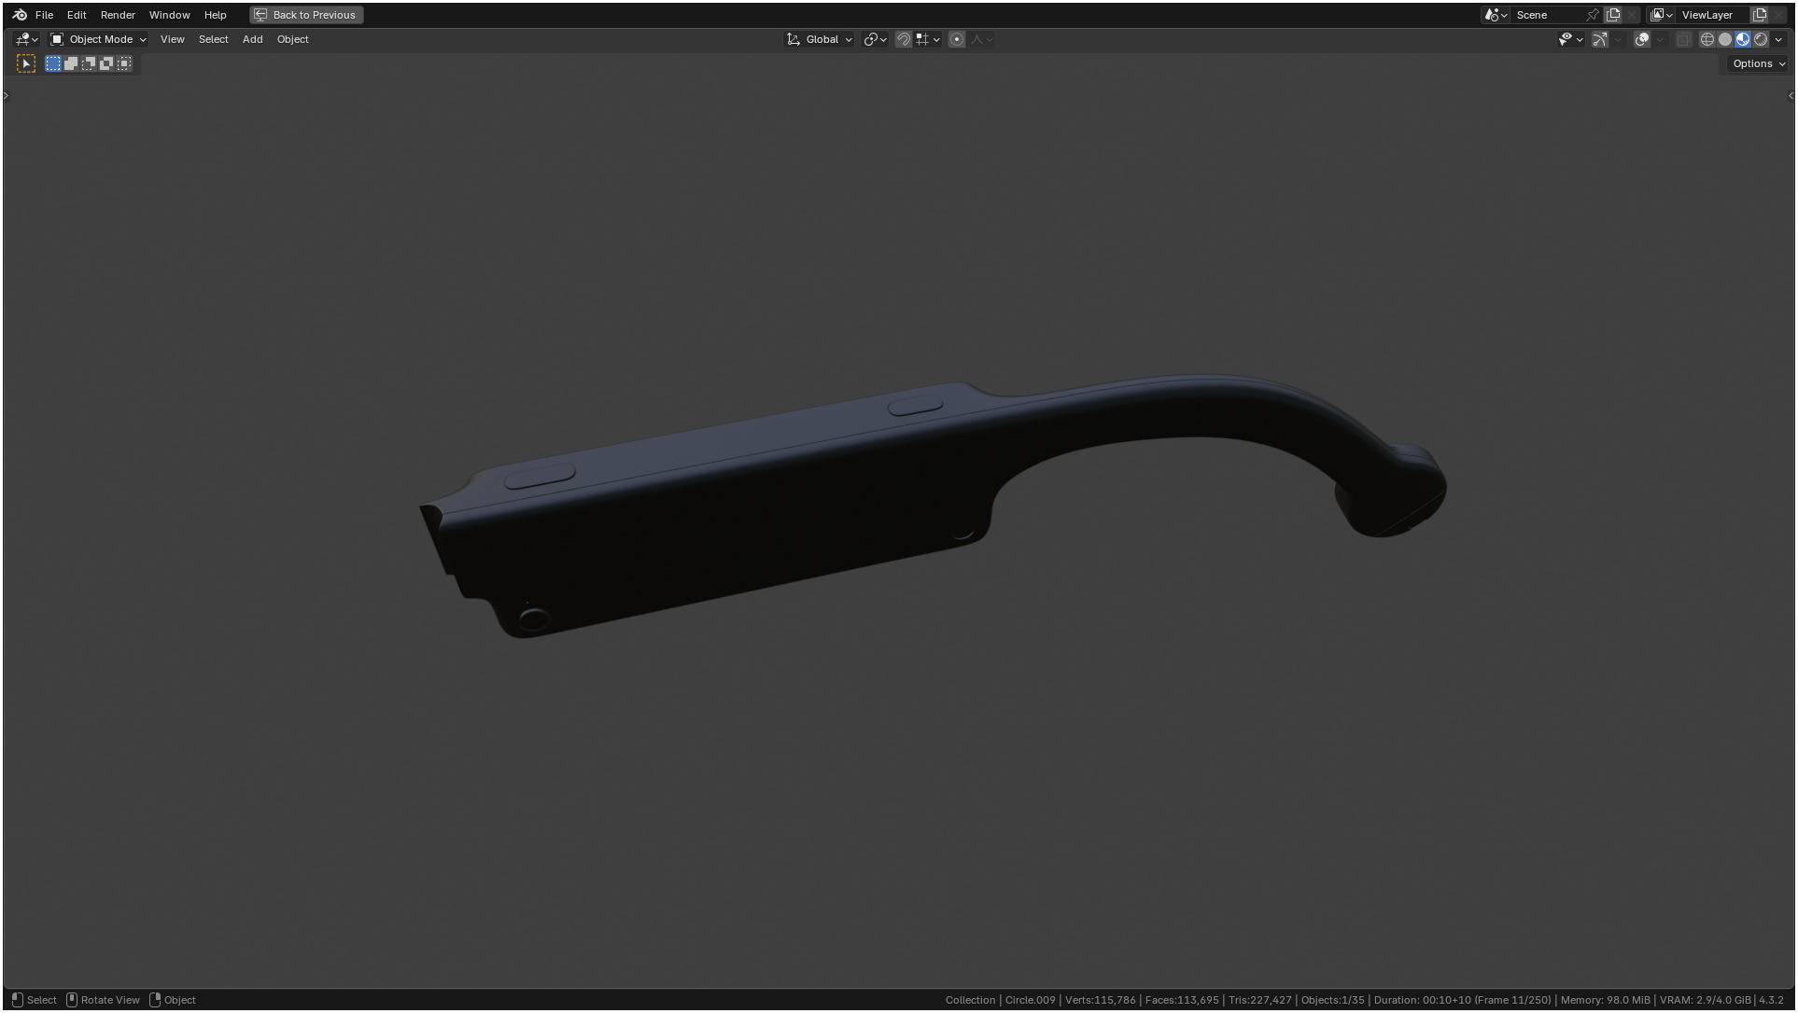Choose Invert selection mode
This screenshot has width=1798, height=1013.
pos(106,63)
